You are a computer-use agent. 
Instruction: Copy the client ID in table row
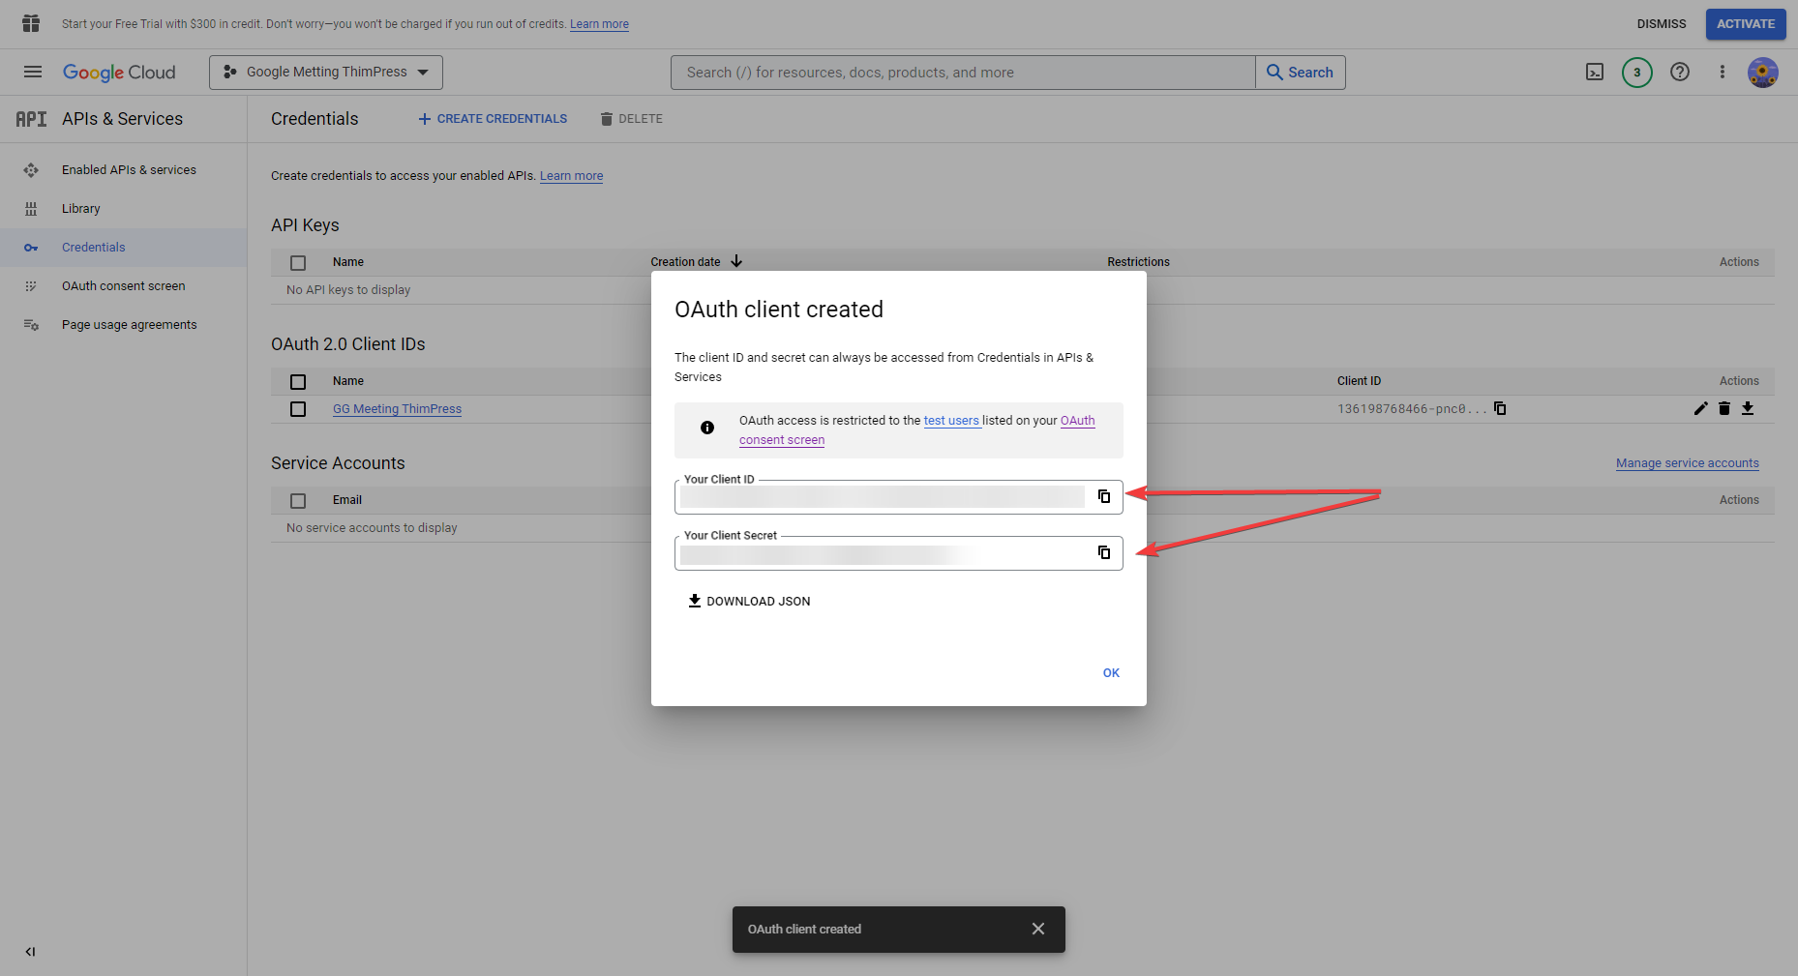point(1500,408)
